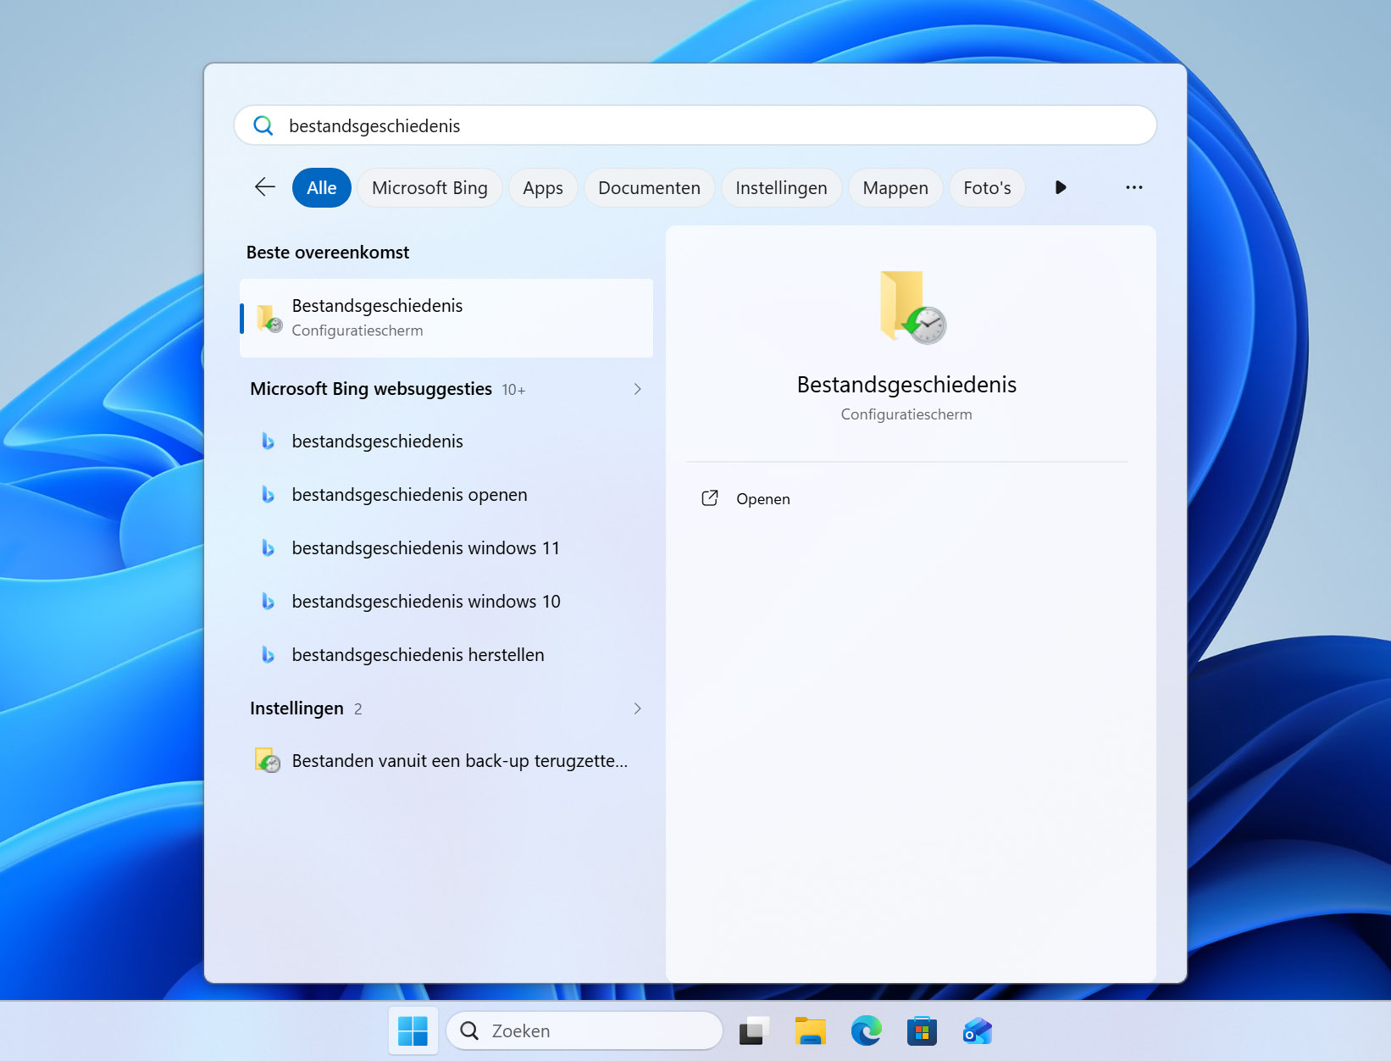This screenshot has height=1061, width=1391.
Task: Show more filters with play arrow
Action: 1061,187
